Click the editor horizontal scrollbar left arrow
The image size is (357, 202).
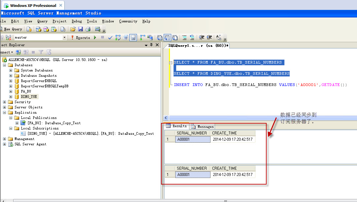(x=166, y=118)
